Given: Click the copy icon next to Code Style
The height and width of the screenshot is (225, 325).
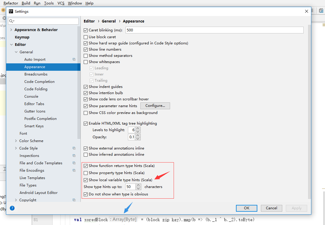Looking at the screenshot, I should click(x=74, y=148).
